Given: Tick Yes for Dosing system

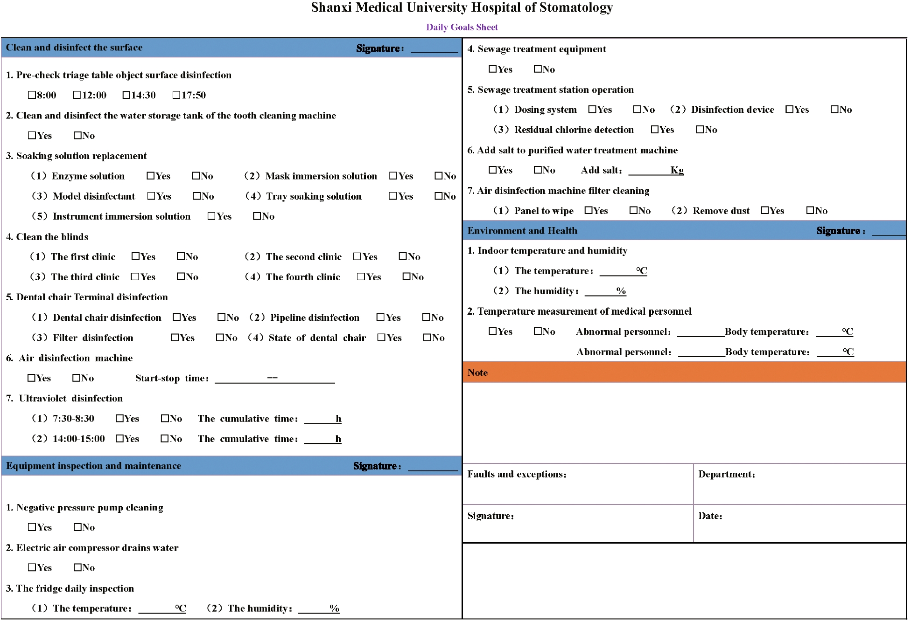Looking at the screenshot, I should click(x=592, y=109).
